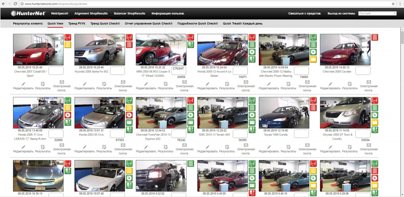Open the red tire tread status for the Hyundai Santa Fe
The width and height of the screenshot is (404, 197).
coord(129,44)
